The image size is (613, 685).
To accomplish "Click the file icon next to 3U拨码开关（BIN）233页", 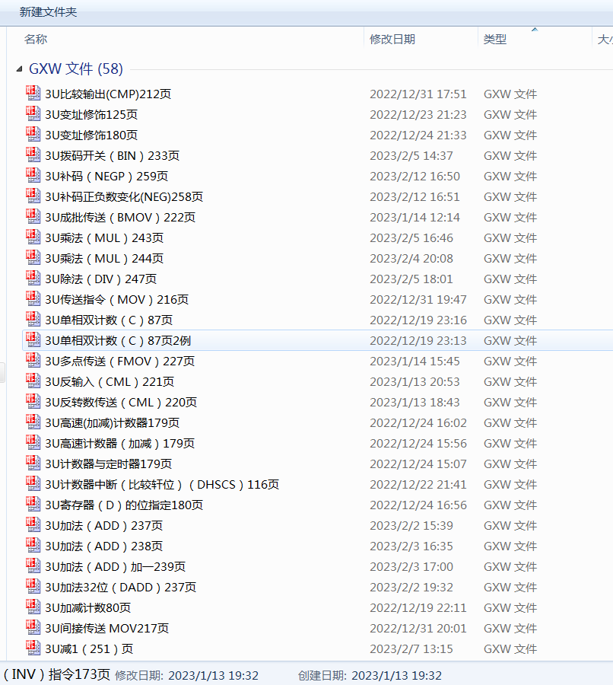I will [x=33, y=155].
